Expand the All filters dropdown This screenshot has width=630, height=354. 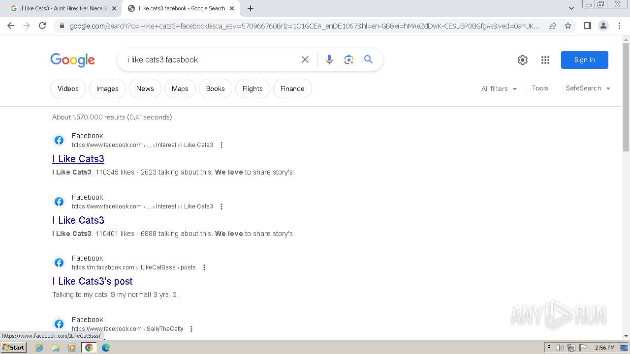coord(499,88)
